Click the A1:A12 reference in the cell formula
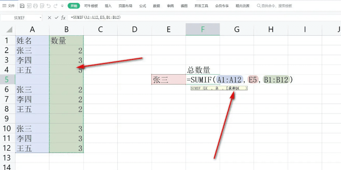 pos(230,80)
